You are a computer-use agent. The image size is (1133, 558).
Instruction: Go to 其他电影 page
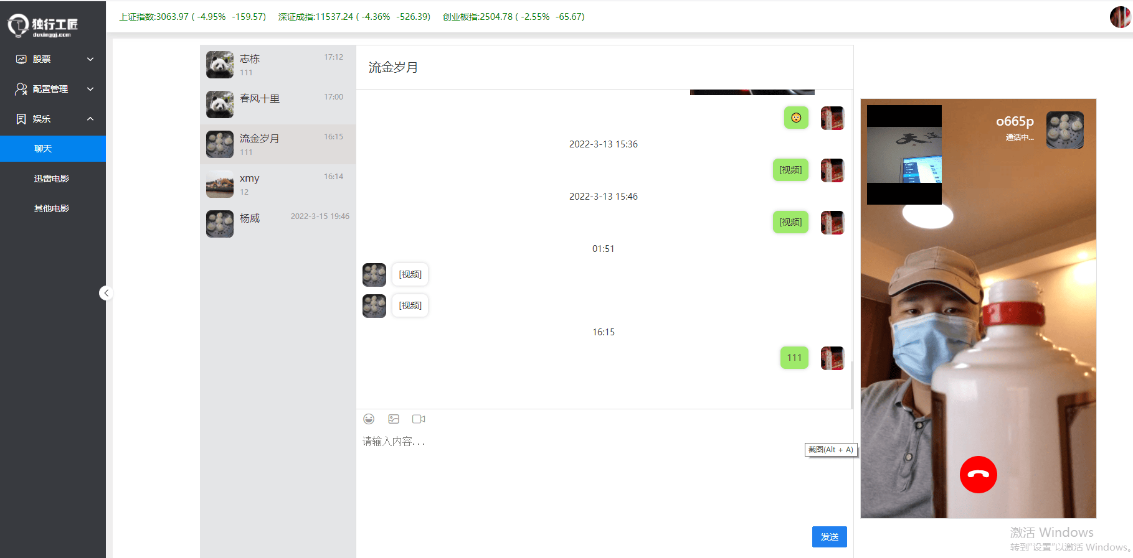point(52,208)
